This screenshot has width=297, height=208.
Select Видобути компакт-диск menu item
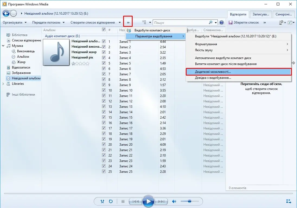(x=156, y=30)
